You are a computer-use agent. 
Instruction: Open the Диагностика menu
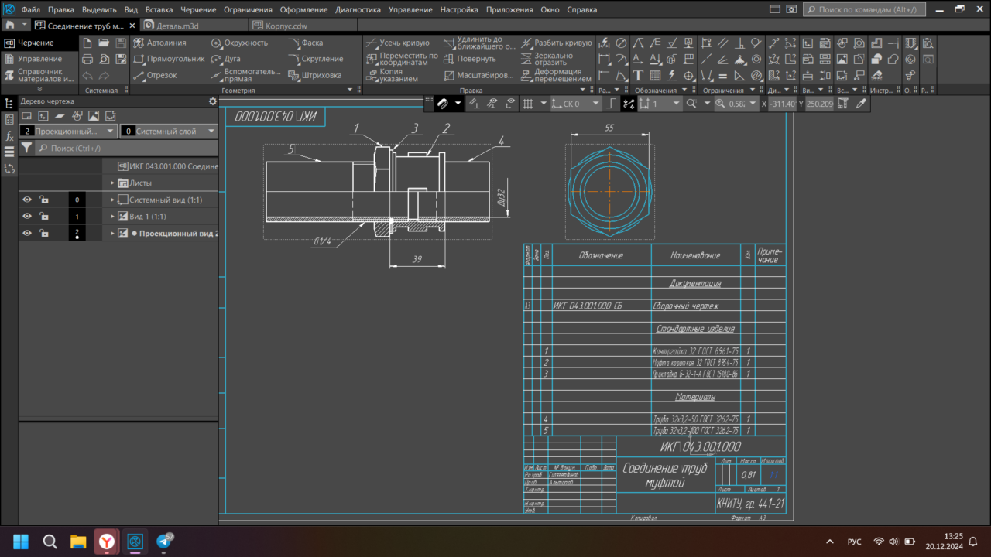[x=358, y=9]
